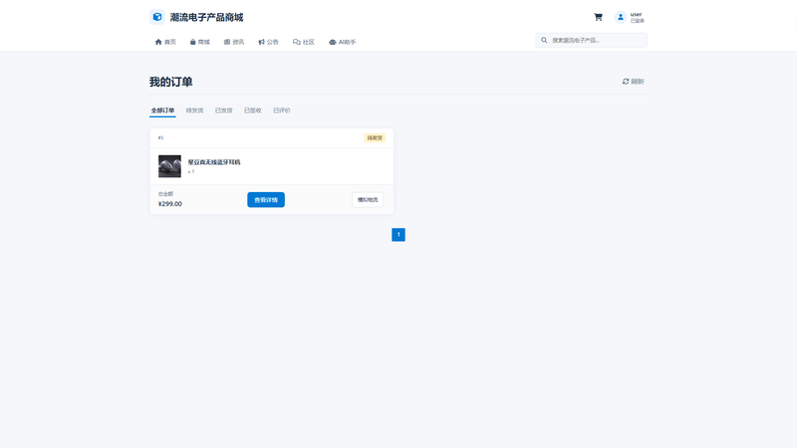The image size is (797, 448).
Task: Switch to the 待发货 tab
Action: coord(194,111)
